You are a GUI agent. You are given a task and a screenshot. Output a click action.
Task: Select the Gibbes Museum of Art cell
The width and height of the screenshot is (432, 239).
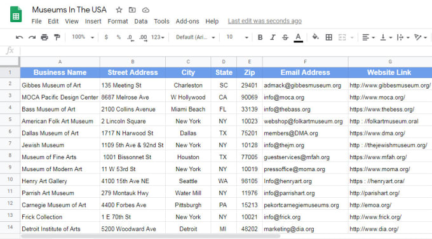pyautogui.click(x=60, y=85)
